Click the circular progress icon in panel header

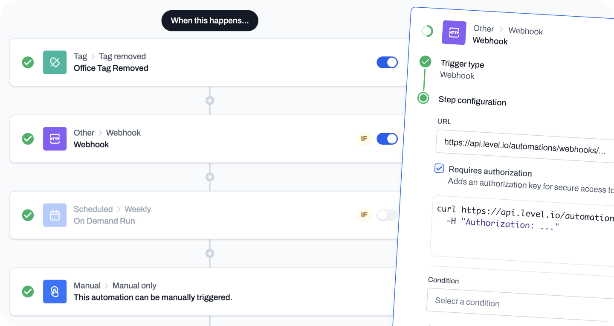coord(427,31)
